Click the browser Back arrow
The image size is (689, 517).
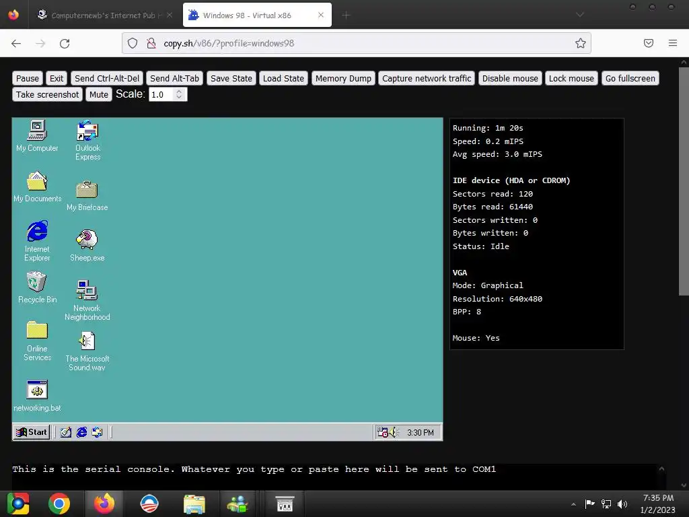(x=16, y=44)
